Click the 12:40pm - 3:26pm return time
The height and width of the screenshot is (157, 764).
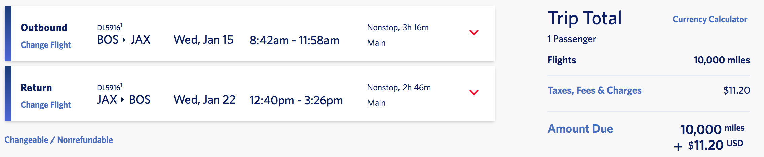[296, 101]
